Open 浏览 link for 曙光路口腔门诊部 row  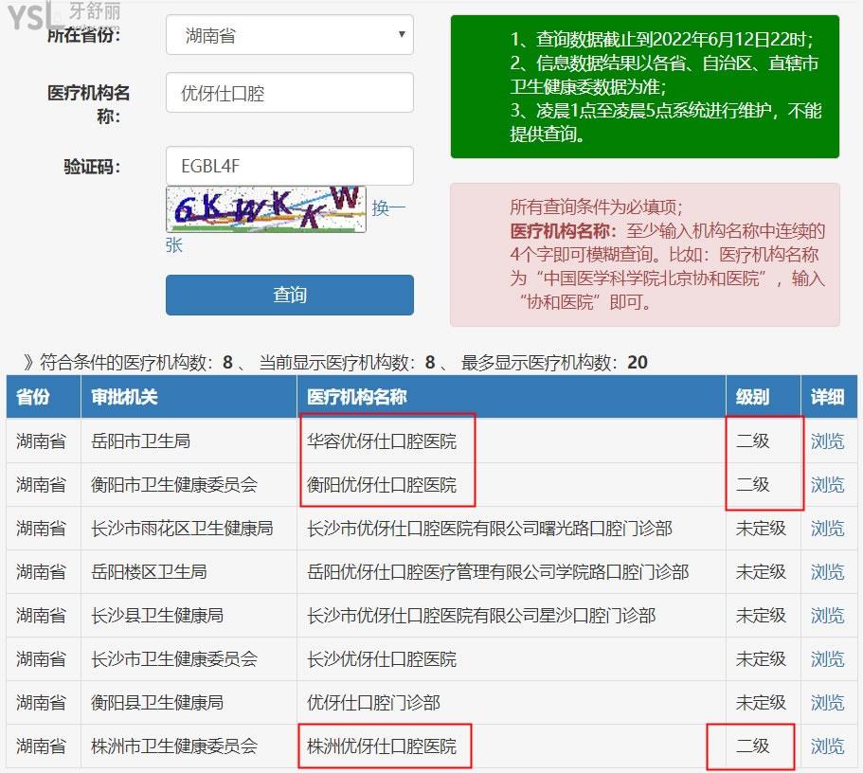pyautogui.click(x=827, y=528)
